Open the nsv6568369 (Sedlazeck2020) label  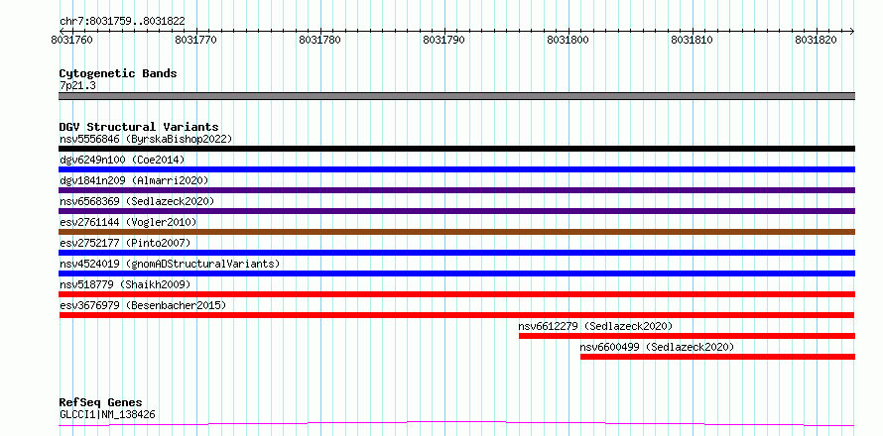pos(137,201)
